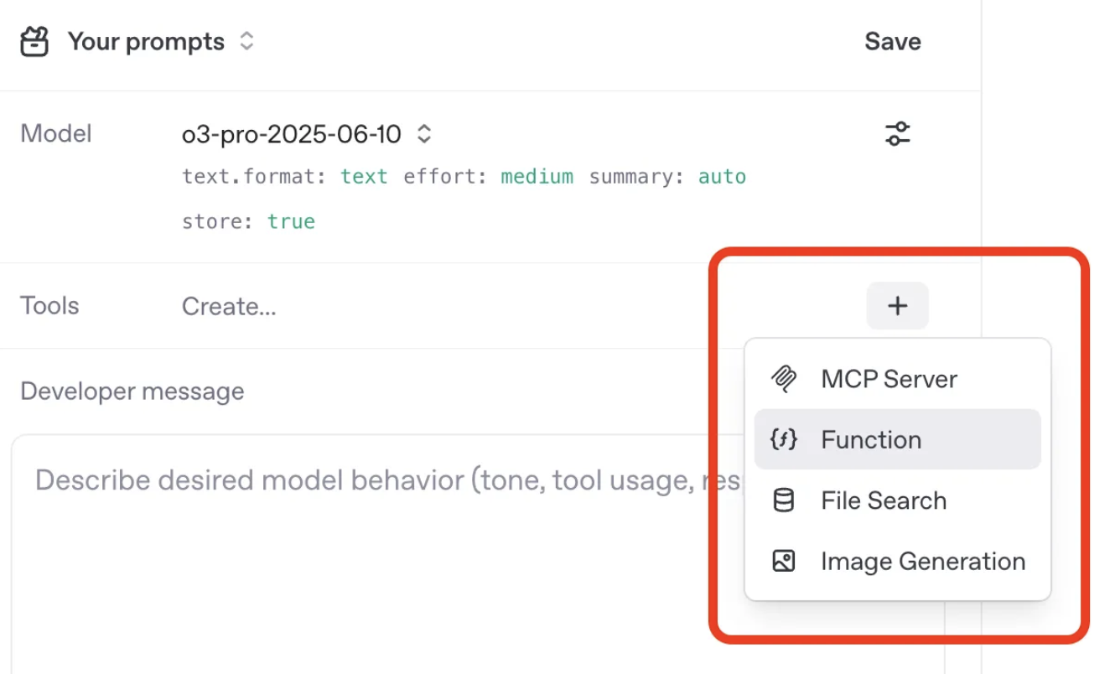Viewport: 1110px width, 674px height.
Task: Click the text.format: text value
Action: coord(364,177)
